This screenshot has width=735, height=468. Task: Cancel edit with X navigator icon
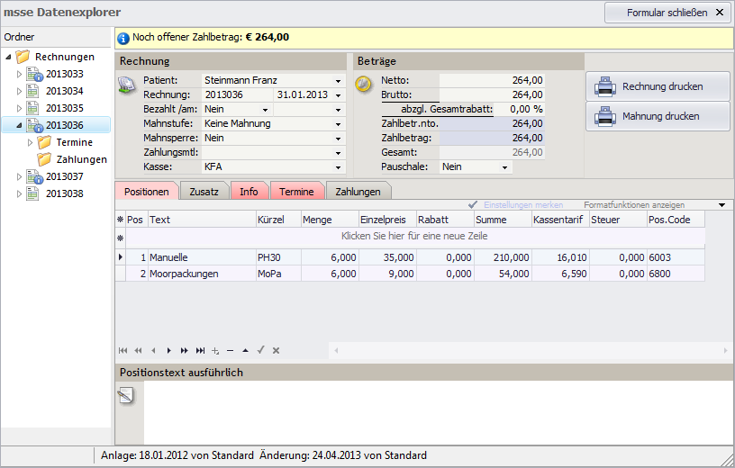277,350
